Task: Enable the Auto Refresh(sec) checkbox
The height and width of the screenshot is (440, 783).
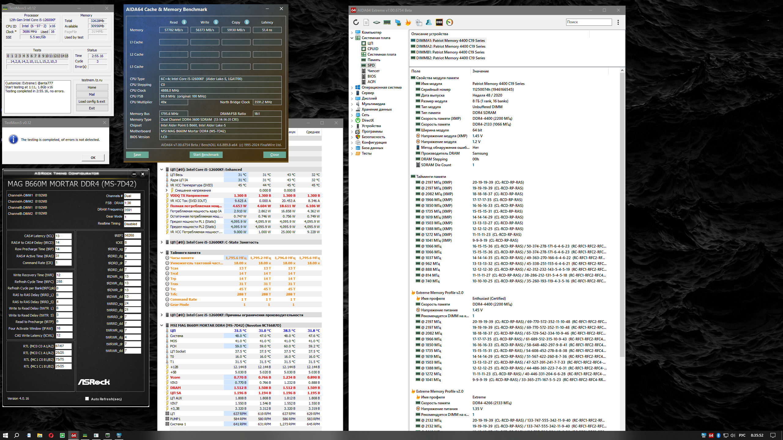Action: 87,399
